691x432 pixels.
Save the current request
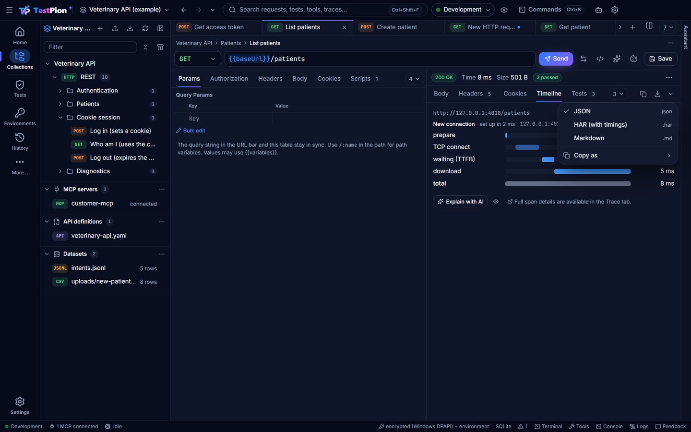point(660,59)
